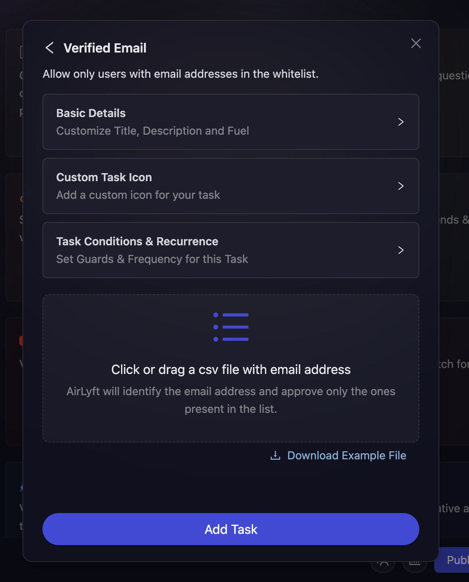Close the Verified Email dialog
This screenshot has height=582, width=469.
(x=416, y=44)
